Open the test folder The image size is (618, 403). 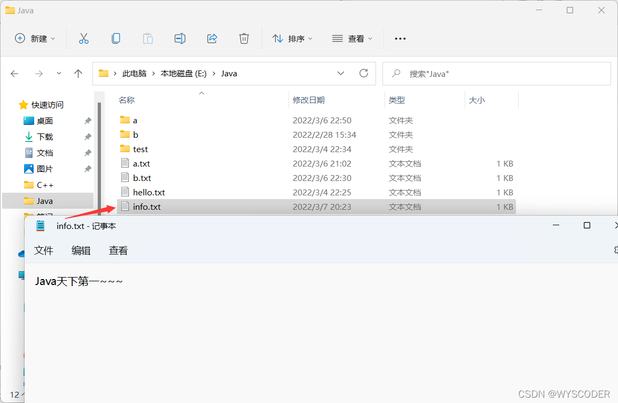pyautogui.click(x=139, y=149)
